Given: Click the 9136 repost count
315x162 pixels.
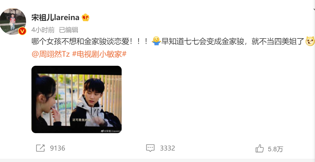Looking at the screenshot, I should pos(58,148).
